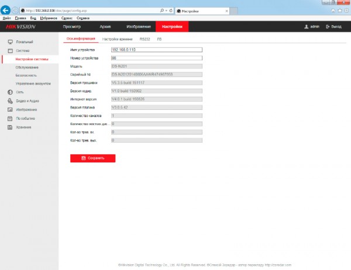Click the Серийный № field
Image resolution: width=351 pixels, height=270 pixels.
tap(157, 74)
